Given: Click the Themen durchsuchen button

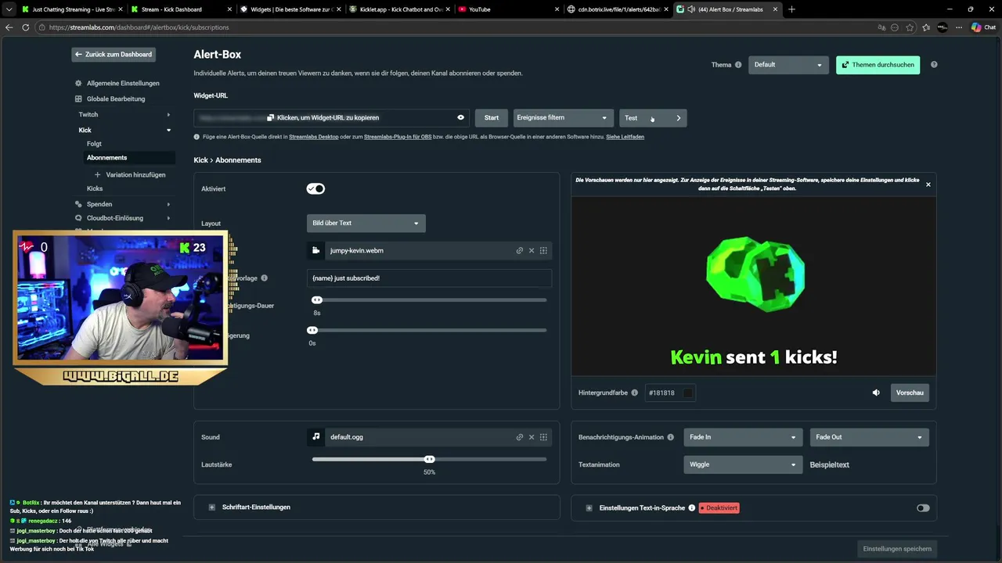Looking at the screenshot, I should pyautogui.click(x=878, y=65).
